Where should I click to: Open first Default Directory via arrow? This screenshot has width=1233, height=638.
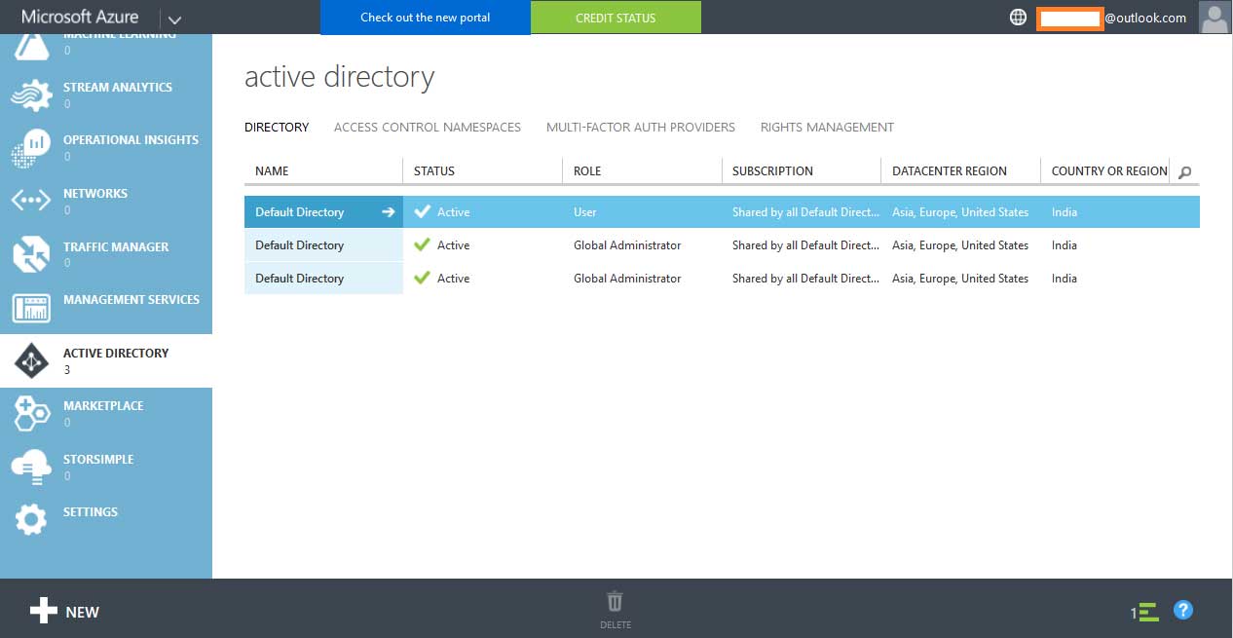tap(388, 212)
